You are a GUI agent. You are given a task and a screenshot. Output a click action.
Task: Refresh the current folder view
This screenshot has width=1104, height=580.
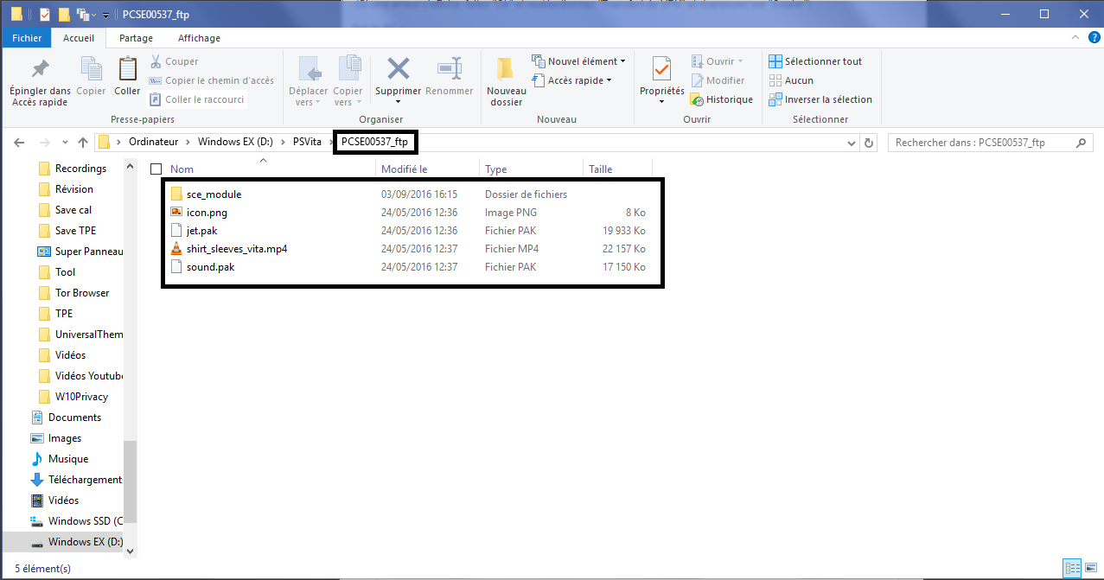tap(870, 143)
